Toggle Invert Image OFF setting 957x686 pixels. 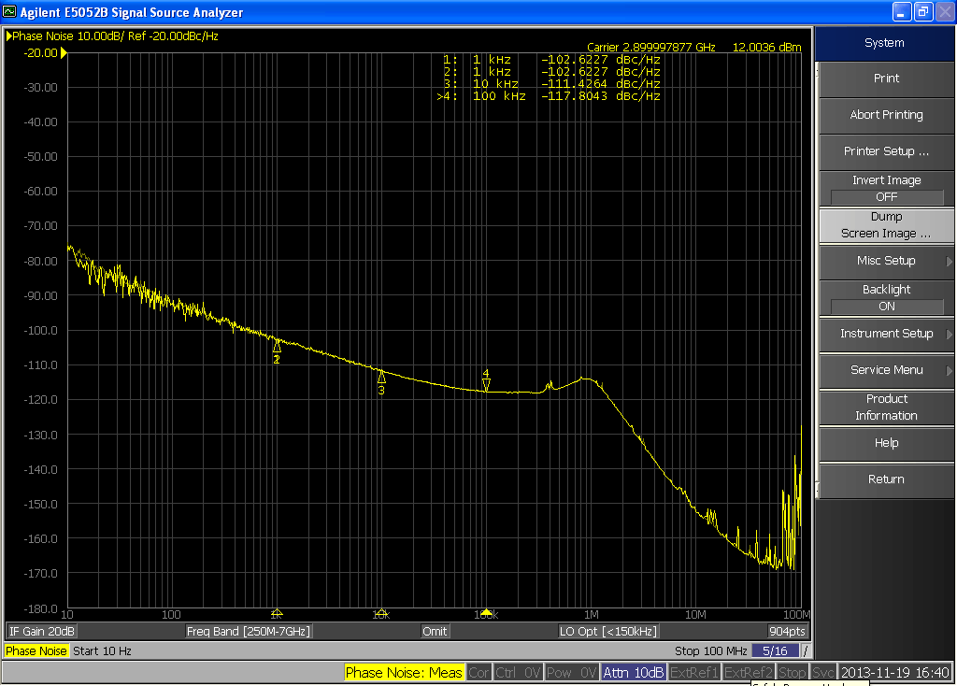coord(886,189)
